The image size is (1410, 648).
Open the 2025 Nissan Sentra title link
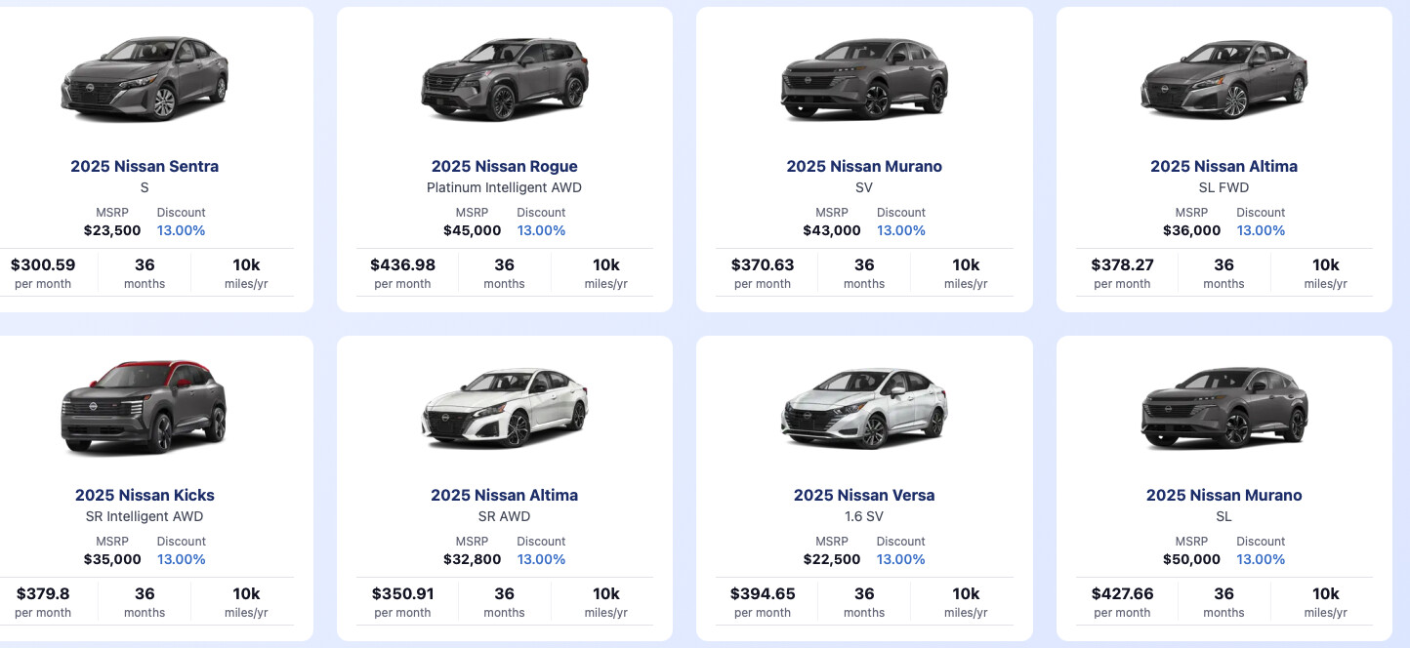[x=145, y=166]
